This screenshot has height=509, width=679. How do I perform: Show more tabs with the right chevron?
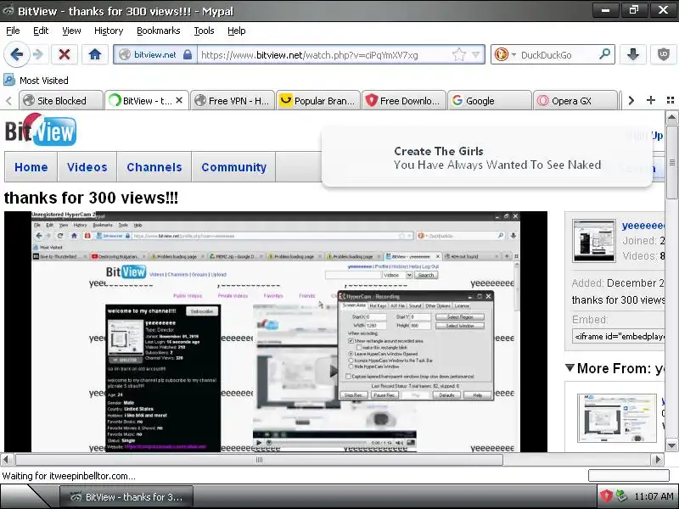pos(631,100)
